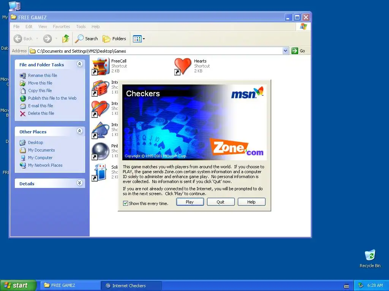Click Play in the Checkers dialog
Screen dimensions: 389x291
tap(190, 202)
